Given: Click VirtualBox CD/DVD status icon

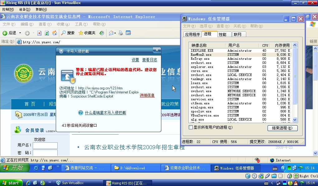Looking at the screenshot, I should [x=254, y=176].
